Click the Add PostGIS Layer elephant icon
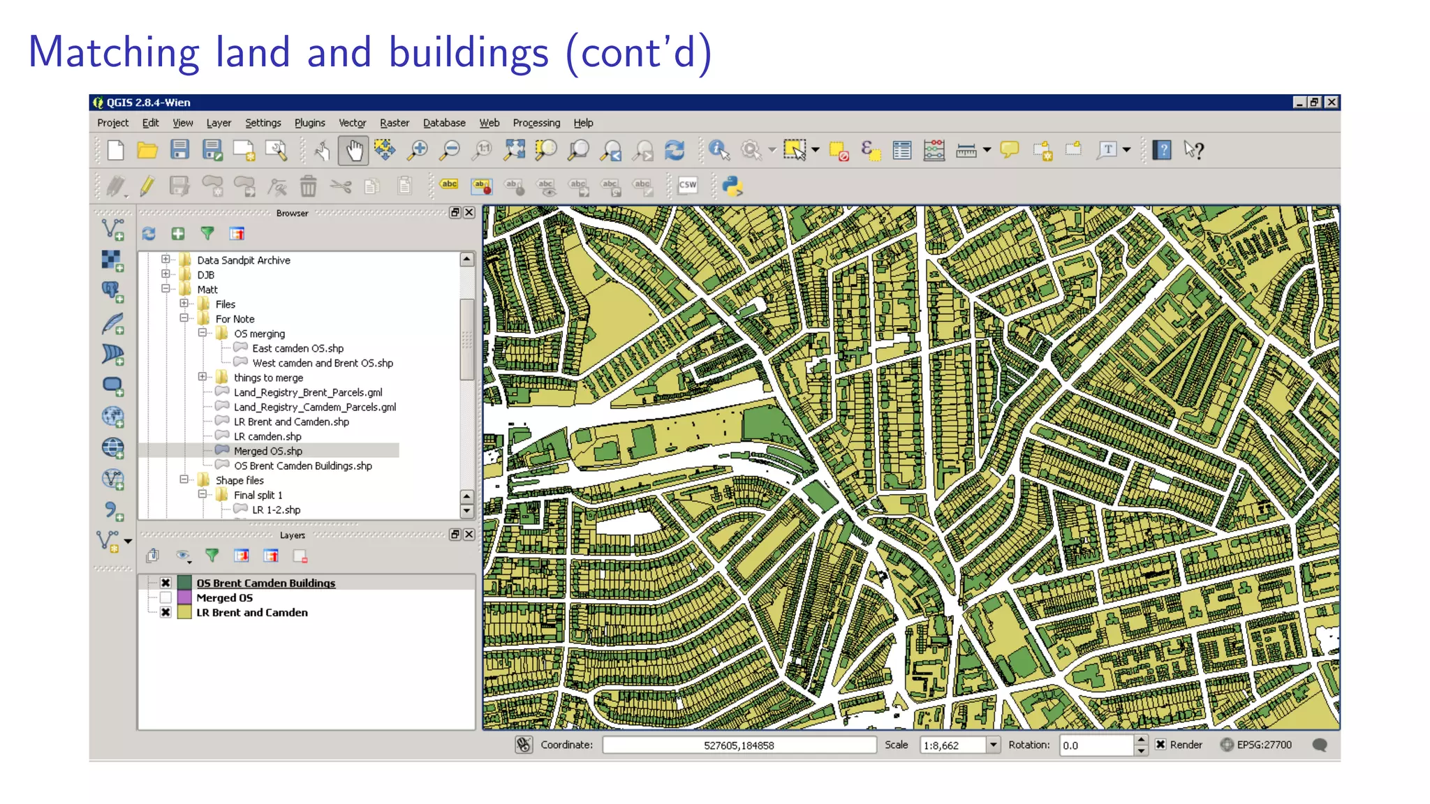 pyautogui.click(x=112, y=292)
